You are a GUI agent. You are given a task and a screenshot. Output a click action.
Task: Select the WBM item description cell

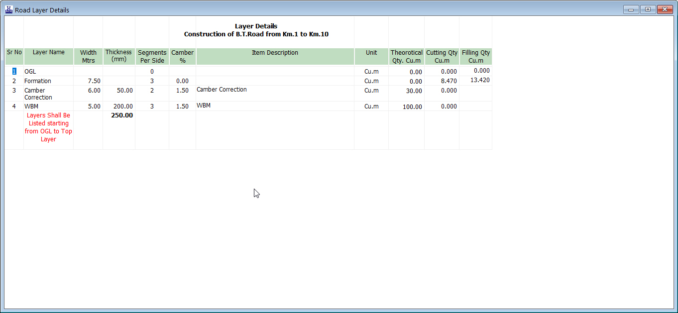(275, 106)
